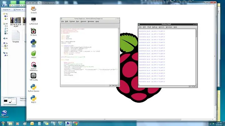The image size is (225, 126).
Task: Launch Windows Media Player from the taskbar
Action: click(x=17, y=124)
